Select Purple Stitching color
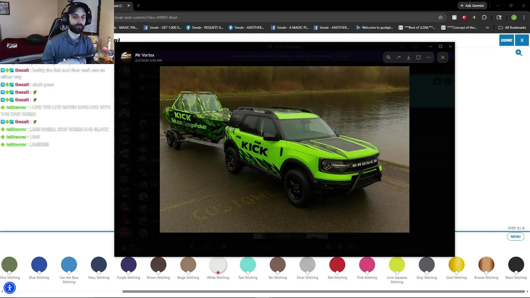Screen dimensions: 530x298 coord(128,264)
